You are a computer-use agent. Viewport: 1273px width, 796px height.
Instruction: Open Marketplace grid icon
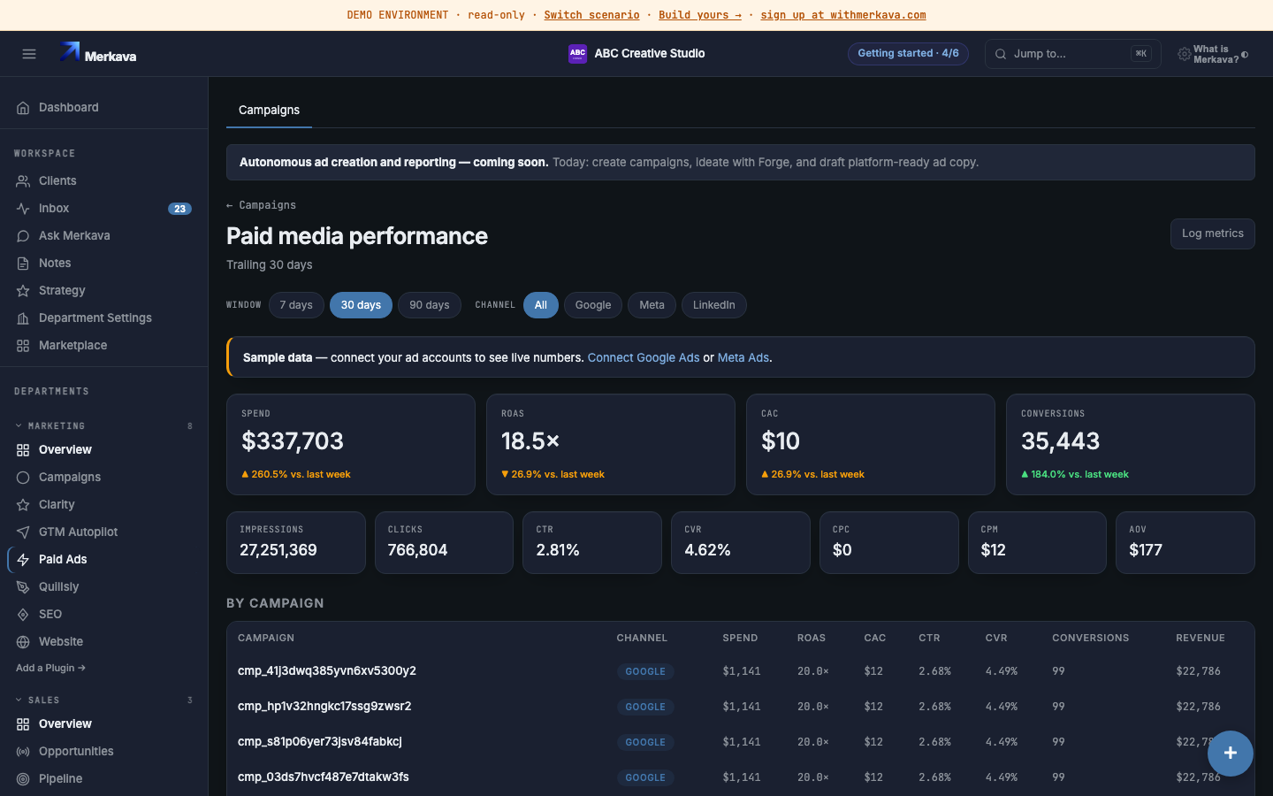click(23, 346)
